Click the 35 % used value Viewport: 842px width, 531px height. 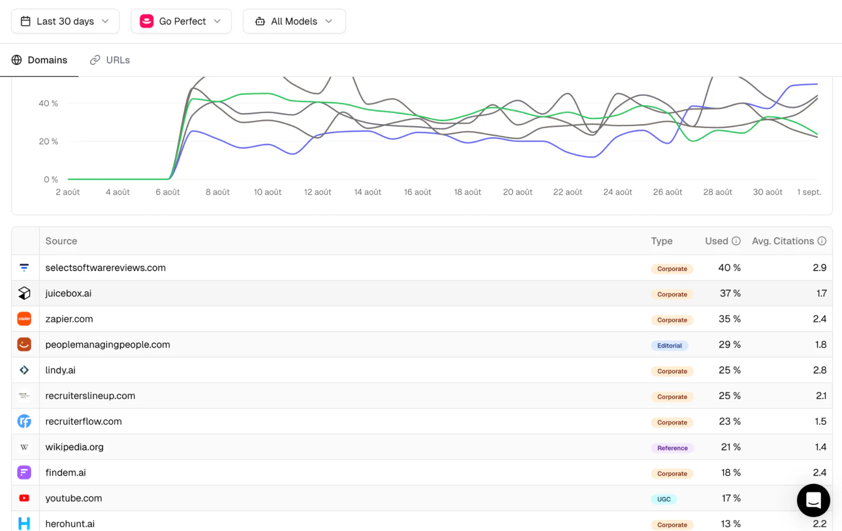coord(730,319)
